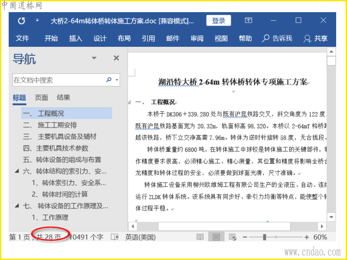Screen dimensions: 347x260
Task: Click the 告诉我 search lightbulb box
Action: click(x=277, y=38)
